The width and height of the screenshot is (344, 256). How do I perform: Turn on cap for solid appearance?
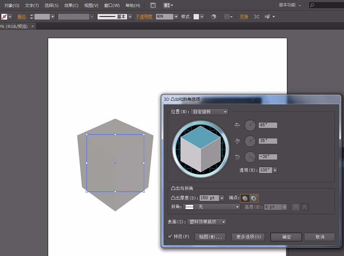click(245, 198)
